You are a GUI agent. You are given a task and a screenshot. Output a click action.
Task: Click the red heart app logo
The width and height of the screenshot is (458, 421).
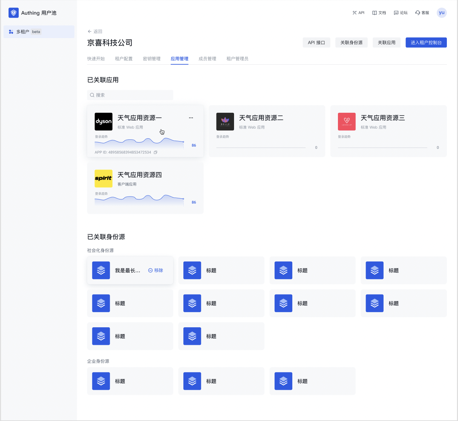coord(347,121)
